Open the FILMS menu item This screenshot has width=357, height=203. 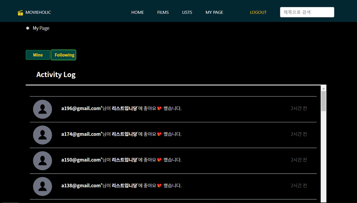pyautogui.click(x=163, y=12)
